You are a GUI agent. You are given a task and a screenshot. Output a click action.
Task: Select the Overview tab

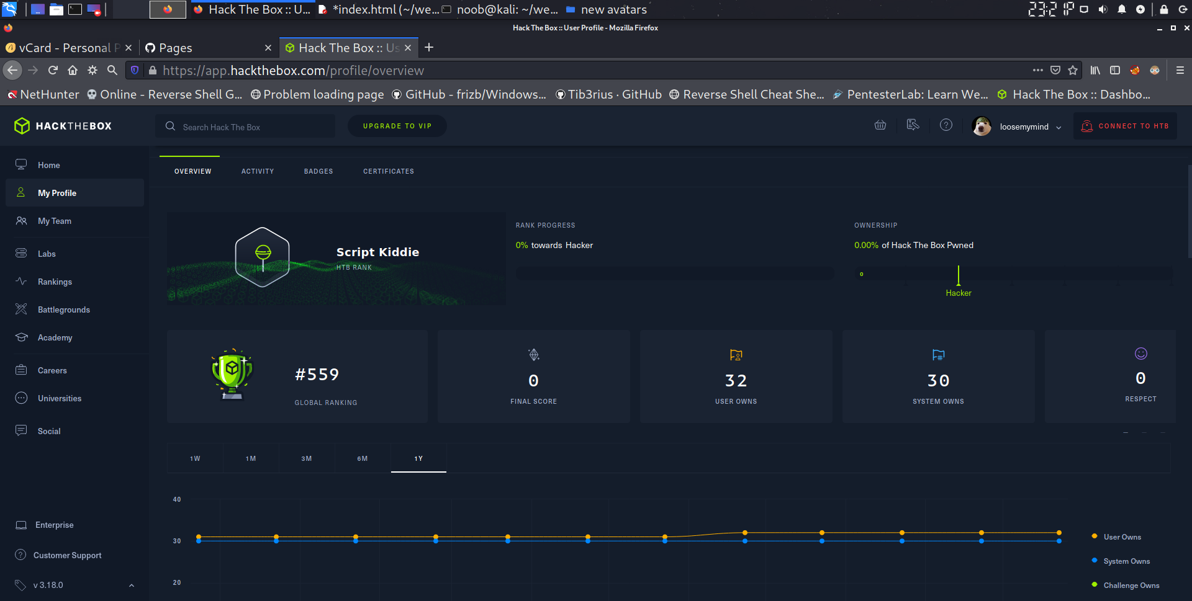(x=192, y=171)
